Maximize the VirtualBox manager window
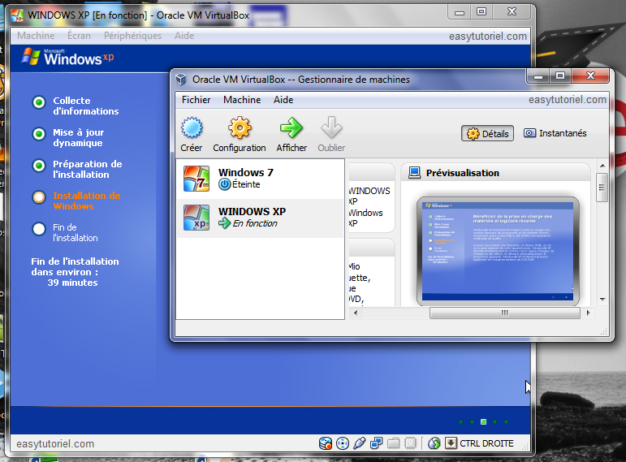This screenshot has width=626, height=462. pyautogui.click(x=560, y=76)
